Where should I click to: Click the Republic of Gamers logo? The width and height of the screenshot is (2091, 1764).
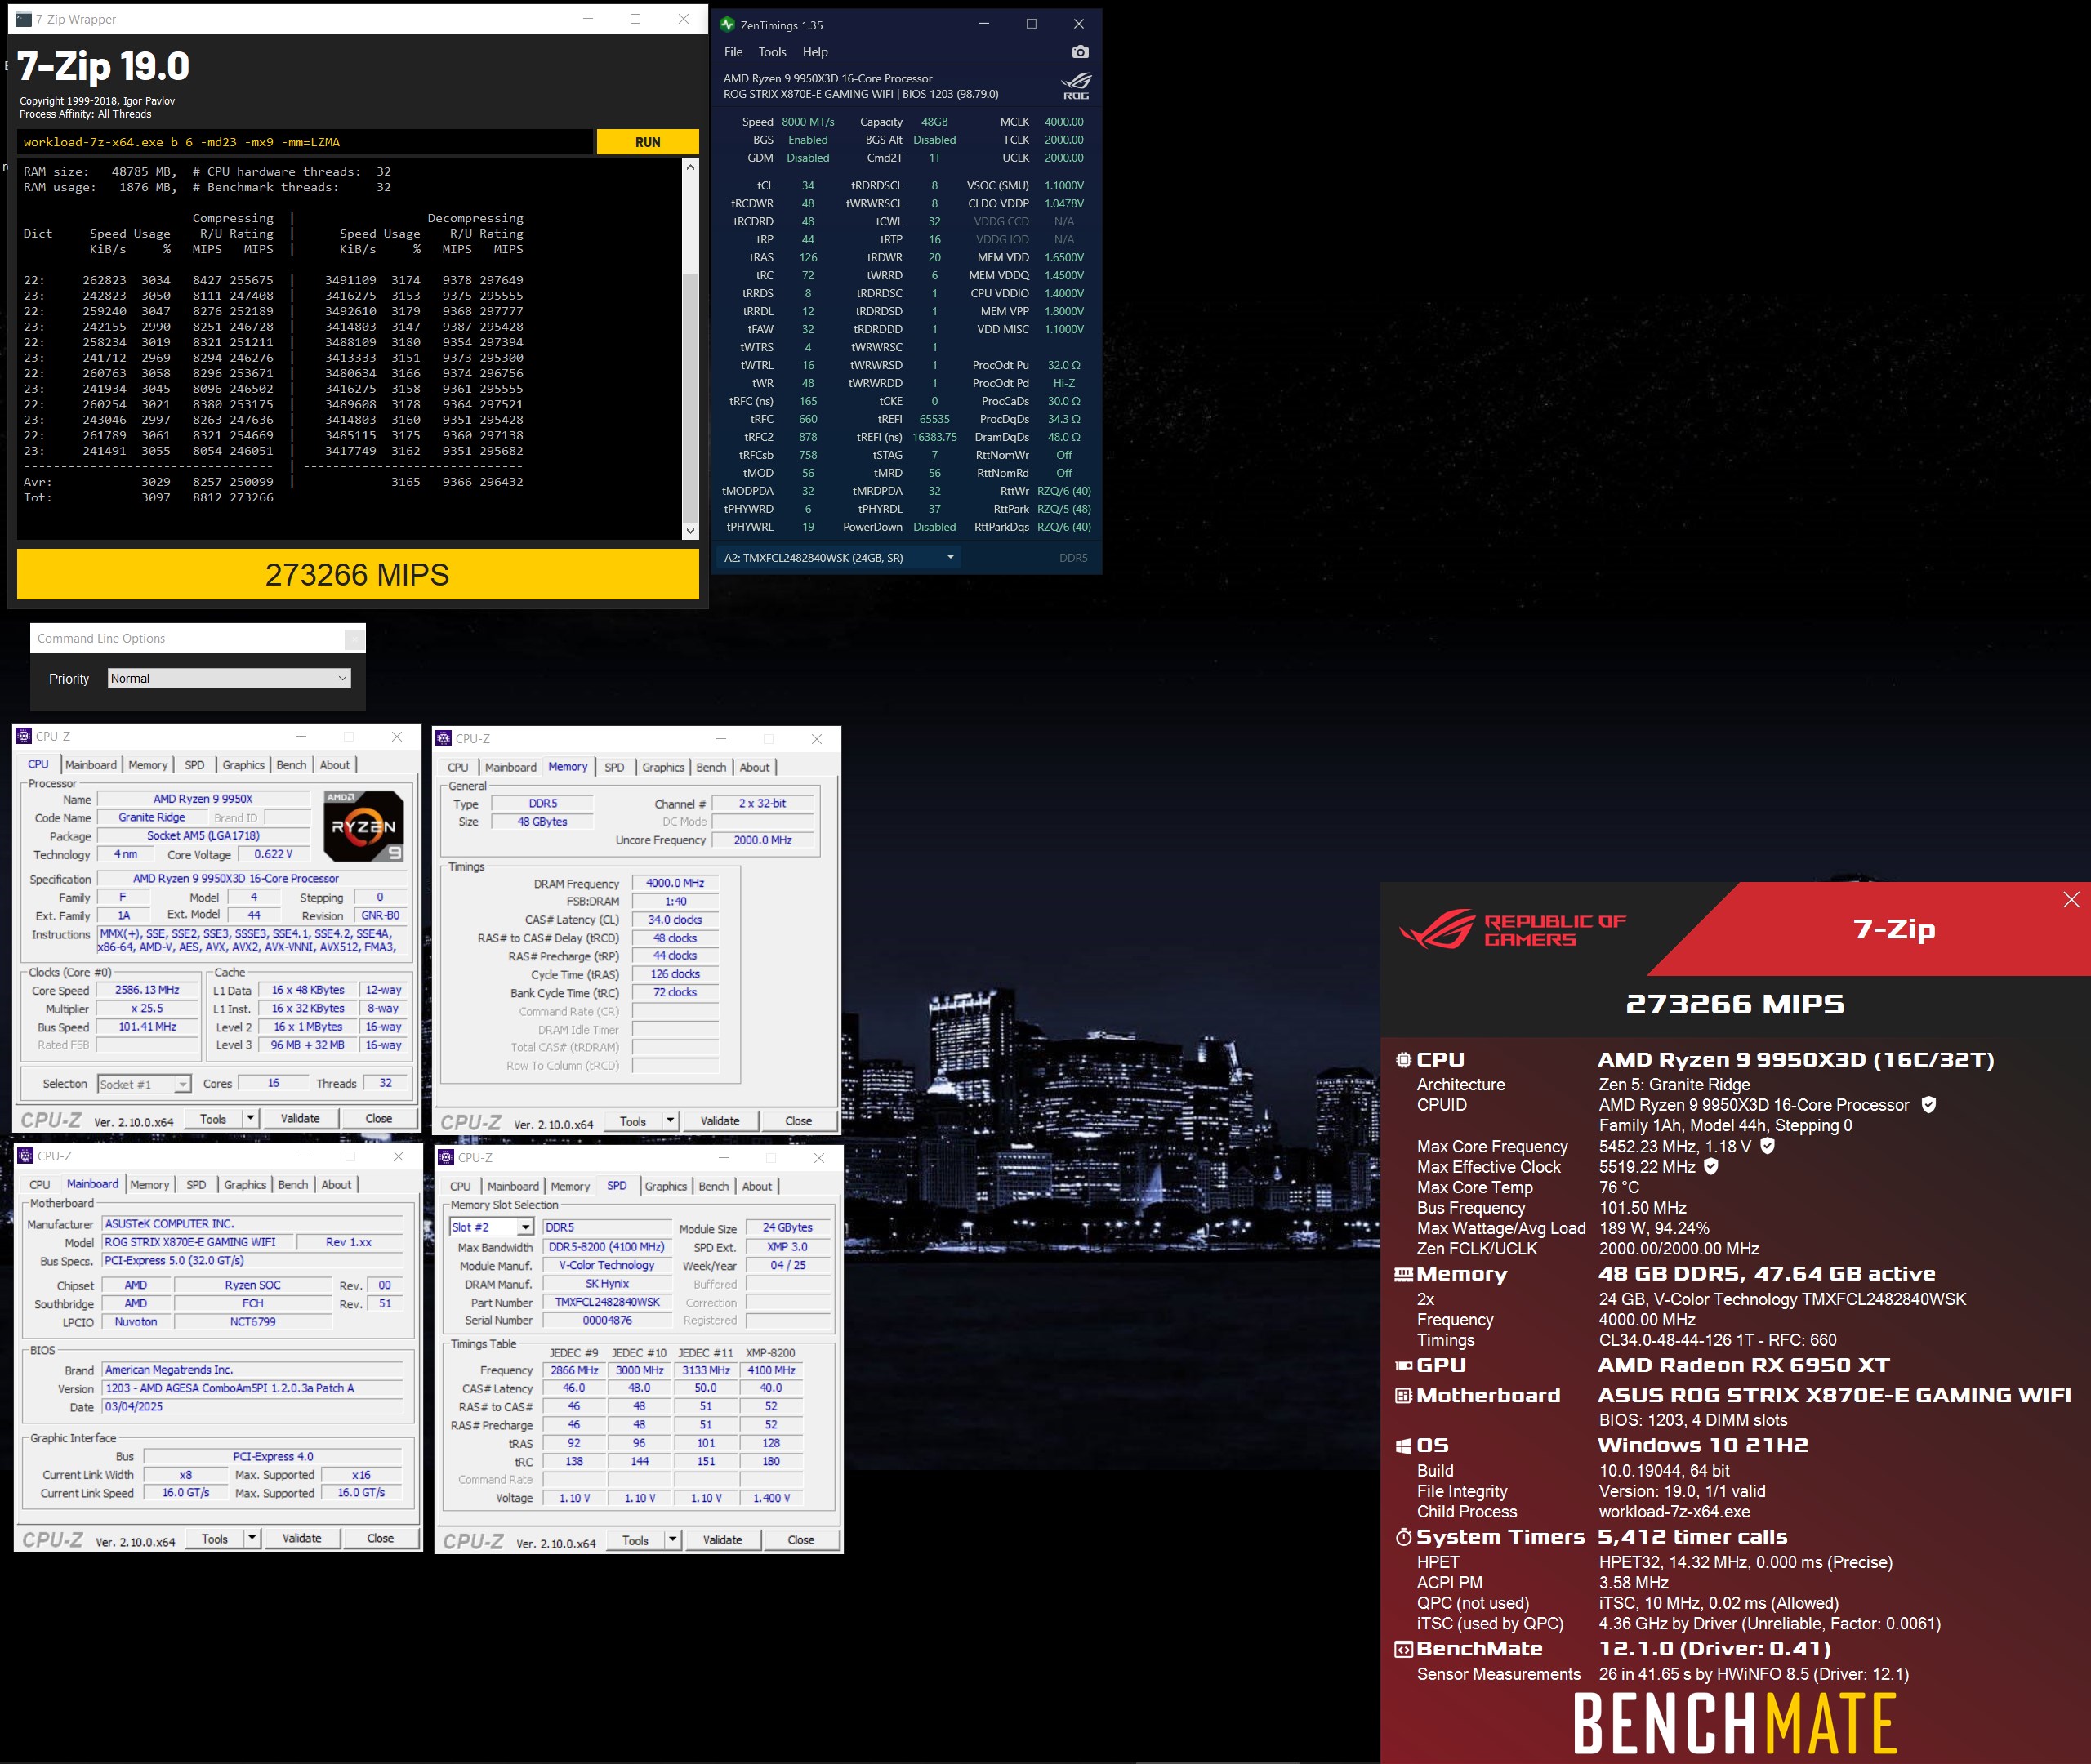1513,929
